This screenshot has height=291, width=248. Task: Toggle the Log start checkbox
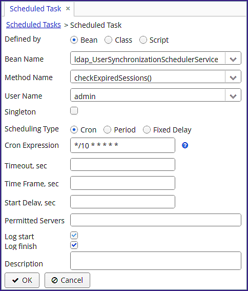click(74, 236)
